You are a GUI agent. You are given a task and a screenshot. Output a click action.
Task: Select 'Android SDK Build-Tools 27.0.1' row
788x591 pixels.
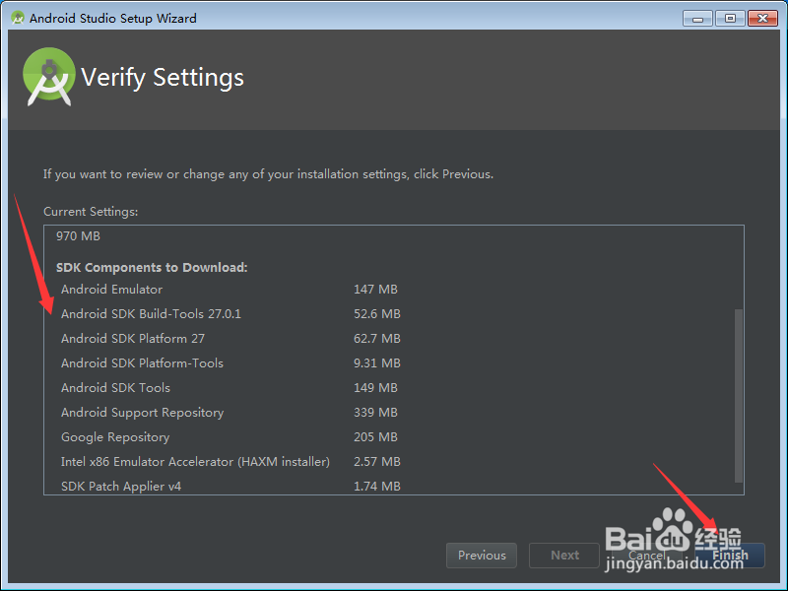[151, 314]
